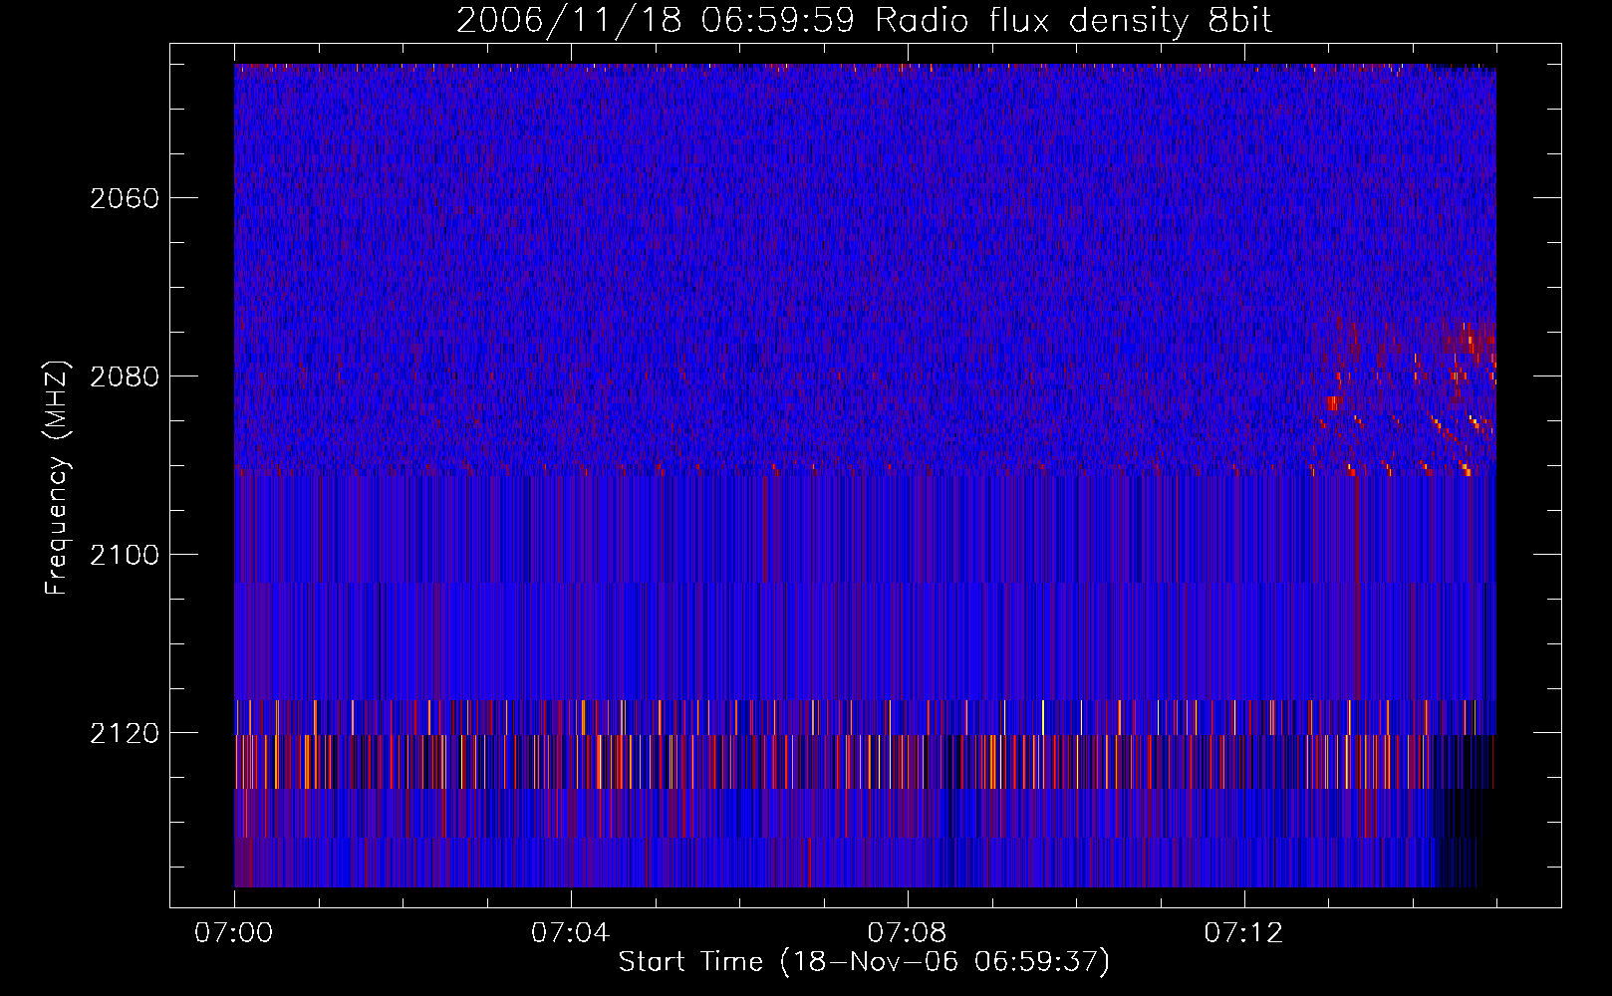Click the 07:00 time tick label
The width and height of the screenshot is (1612, 996).
point(234,933)
